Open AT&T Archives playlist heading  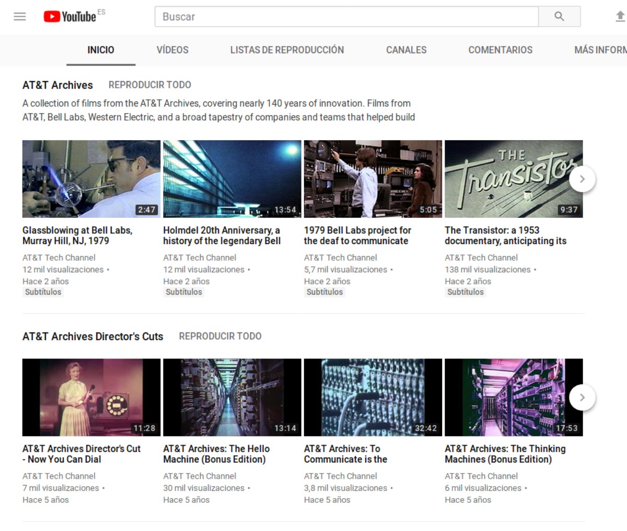57,85
